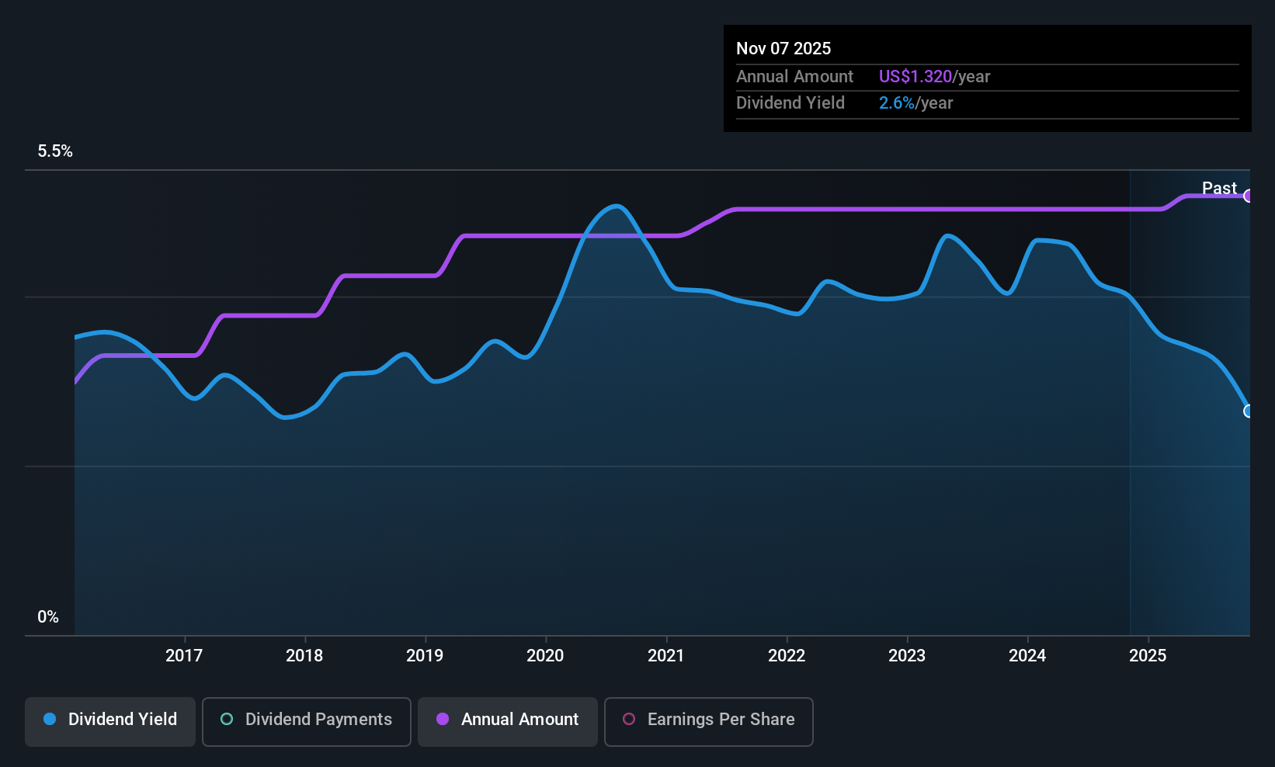
Task: Click the 2019 axis label
Action: click(425, 655)
